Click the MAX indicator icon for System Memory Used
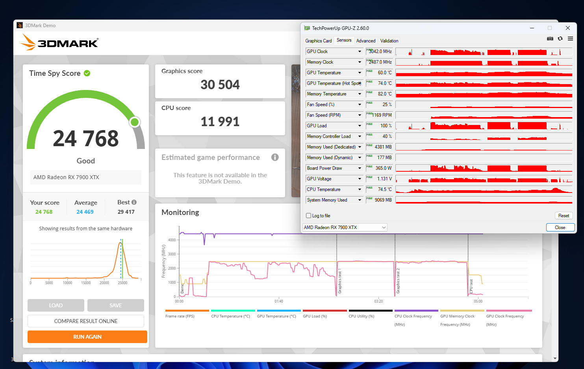 (369, 198)
